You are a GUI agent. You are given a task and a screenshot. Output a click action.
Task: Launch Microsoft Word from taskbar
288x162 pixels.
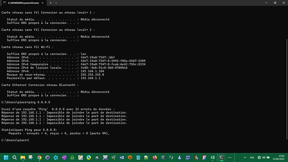121,157
